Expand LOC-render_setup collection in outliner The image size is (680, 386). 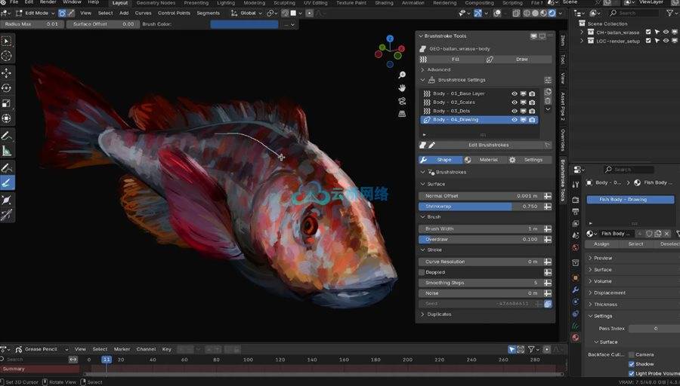point(582,41)
